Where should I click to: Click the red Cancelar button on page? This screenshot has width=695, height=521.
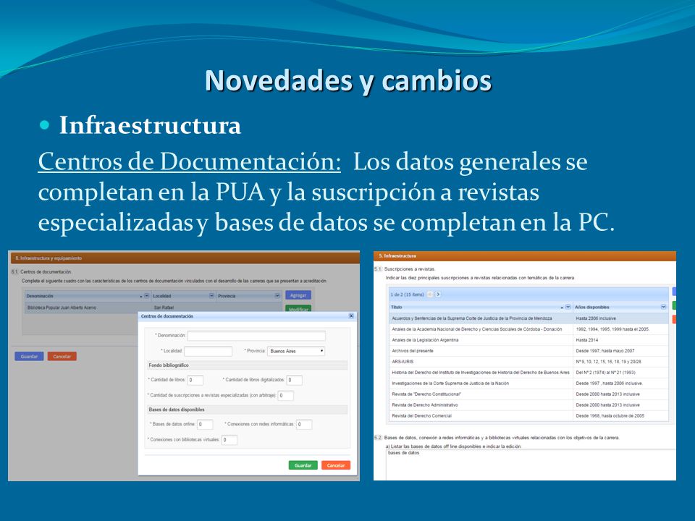coord(62,356)
